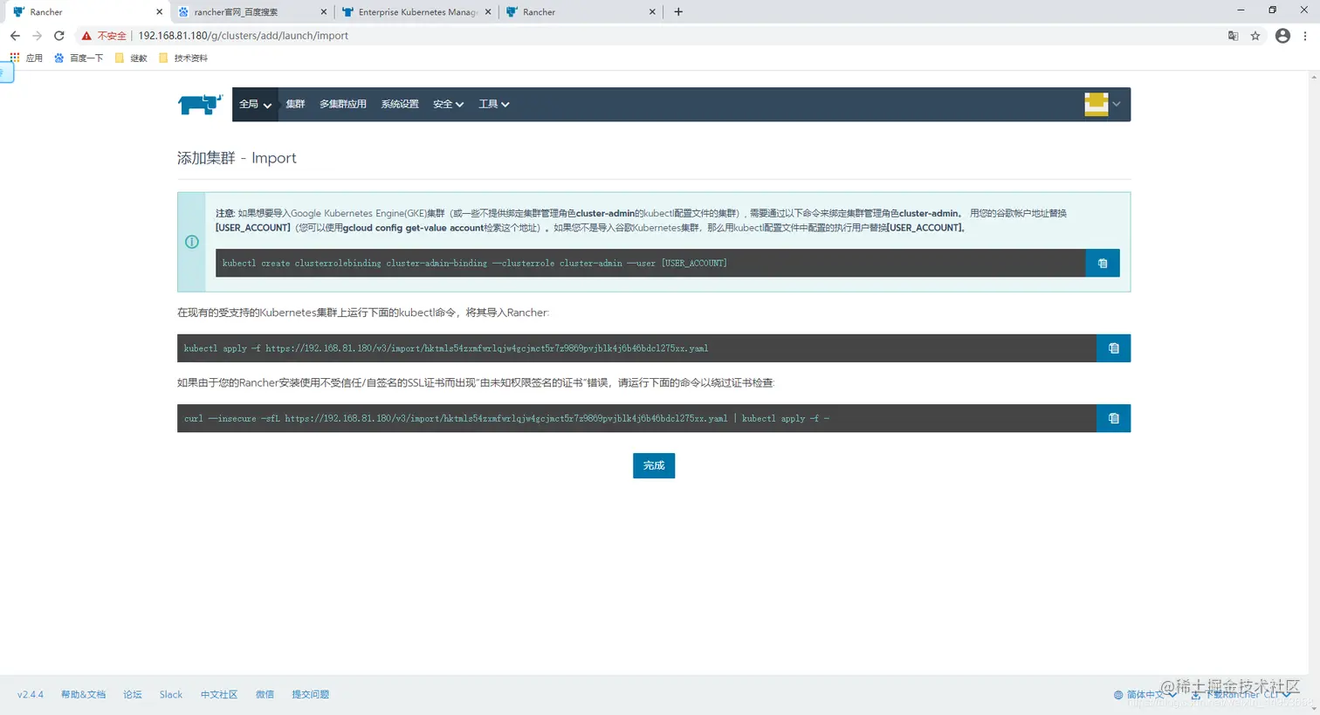Open the 论坛 forum link
This screenshot has height=715, width=1320.
pyautogui.click(x=133, y=695)
